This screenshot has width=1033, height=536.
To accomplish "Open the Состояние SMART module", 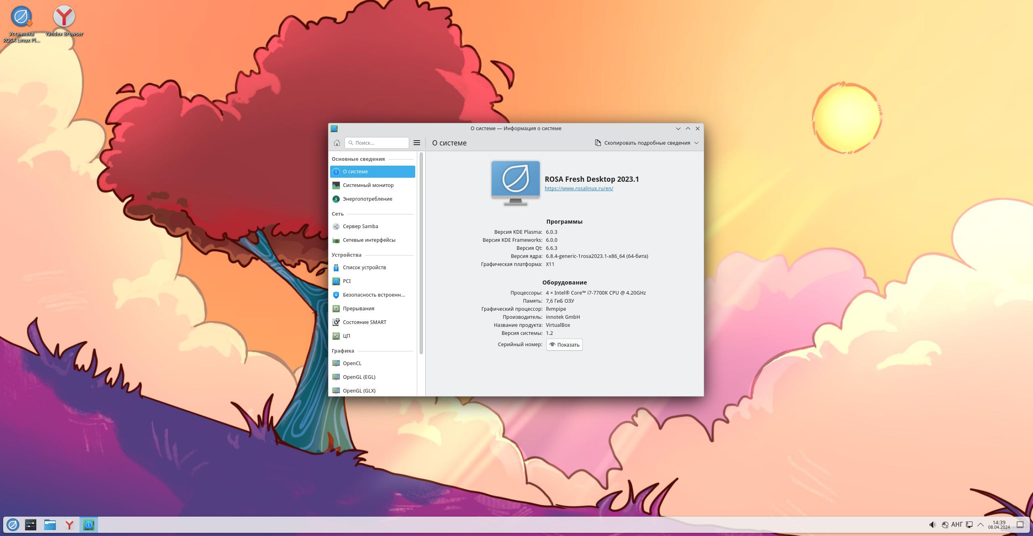I will 364,322.
